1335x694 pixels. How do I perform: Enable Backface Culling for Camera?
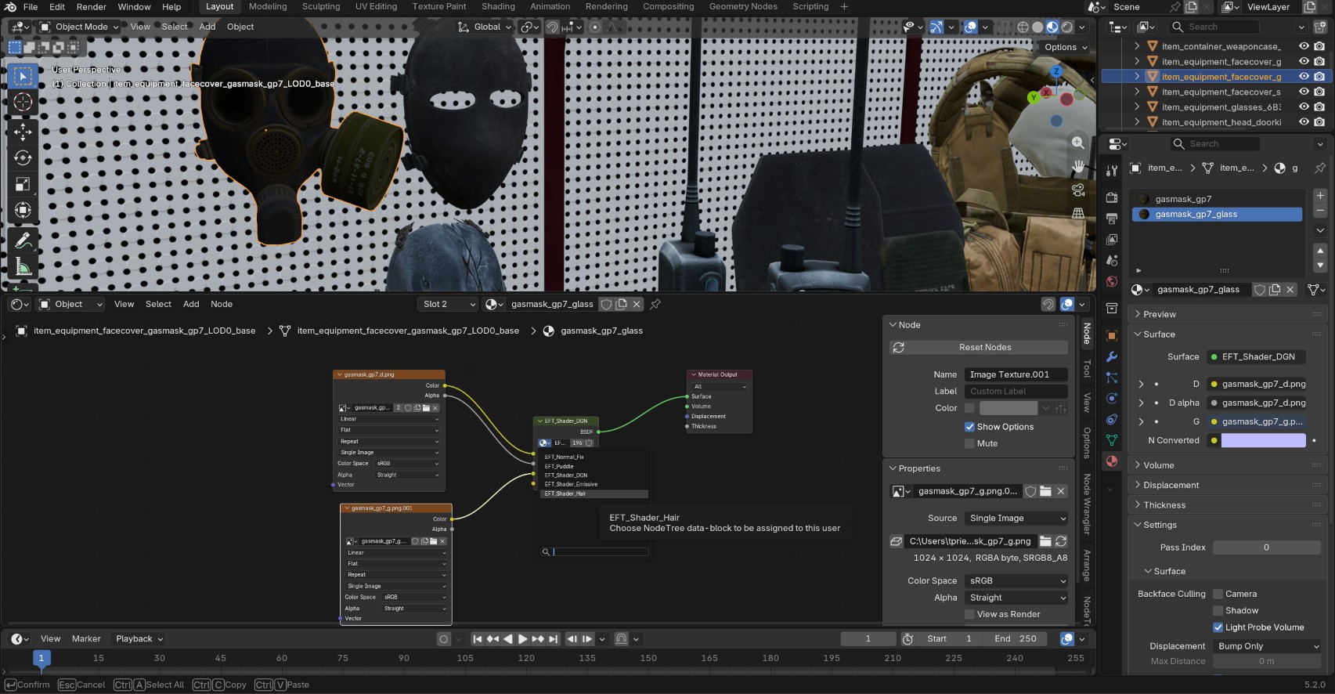tap(1218, 594)
